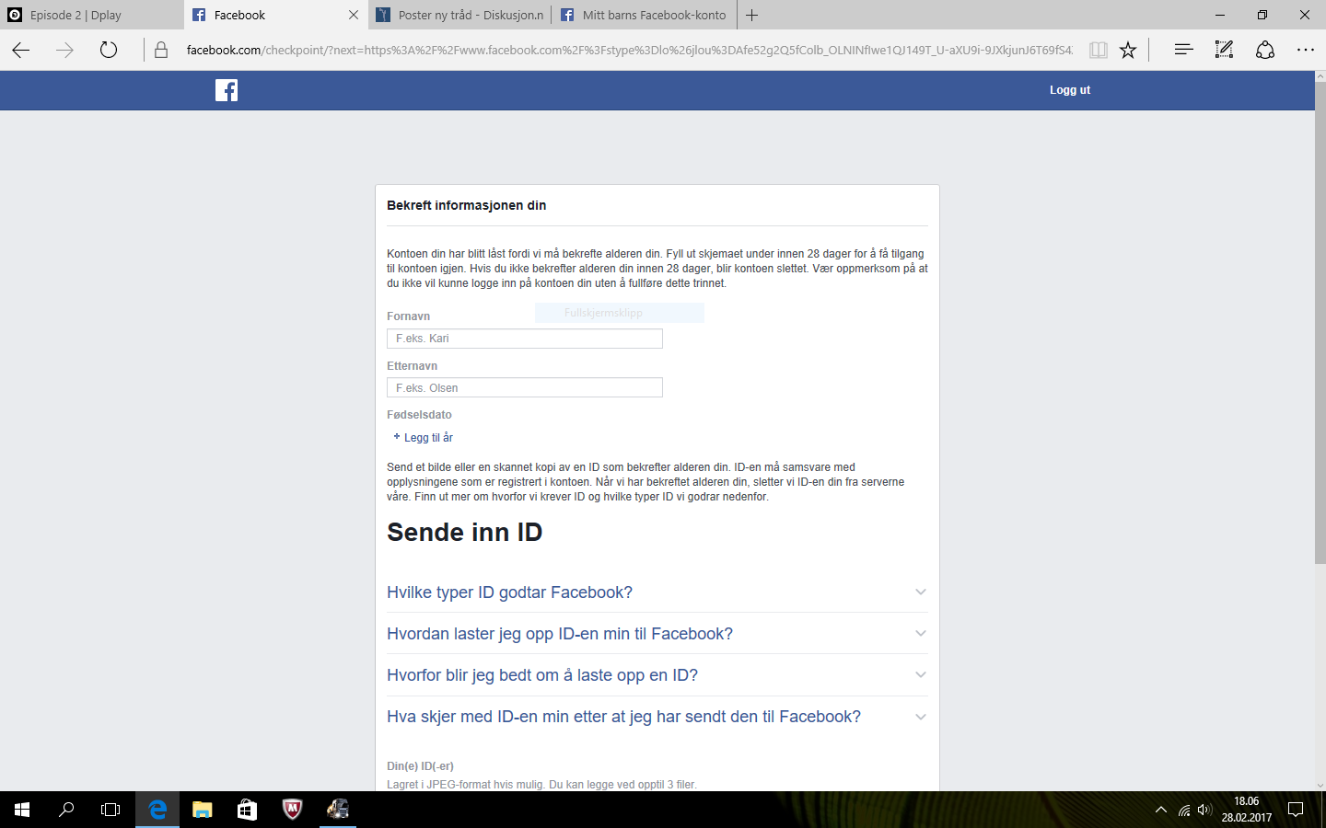Click the Facebook logo in header
The width and height of the screenshot is (1326, 828).
[x=227, y=90]
